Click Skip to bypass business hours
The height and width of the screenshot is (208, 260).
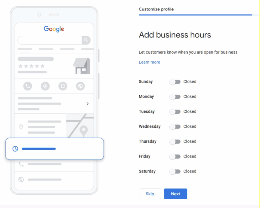150,194
